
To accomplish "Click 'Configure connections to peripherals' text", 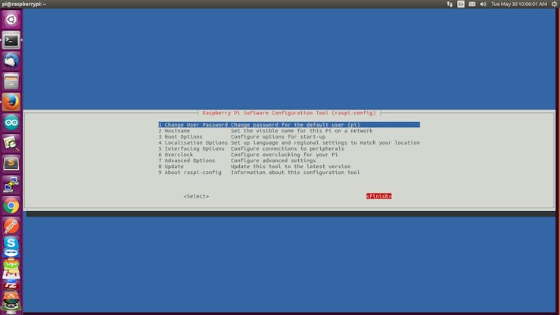I will click(x=288, y=148).
